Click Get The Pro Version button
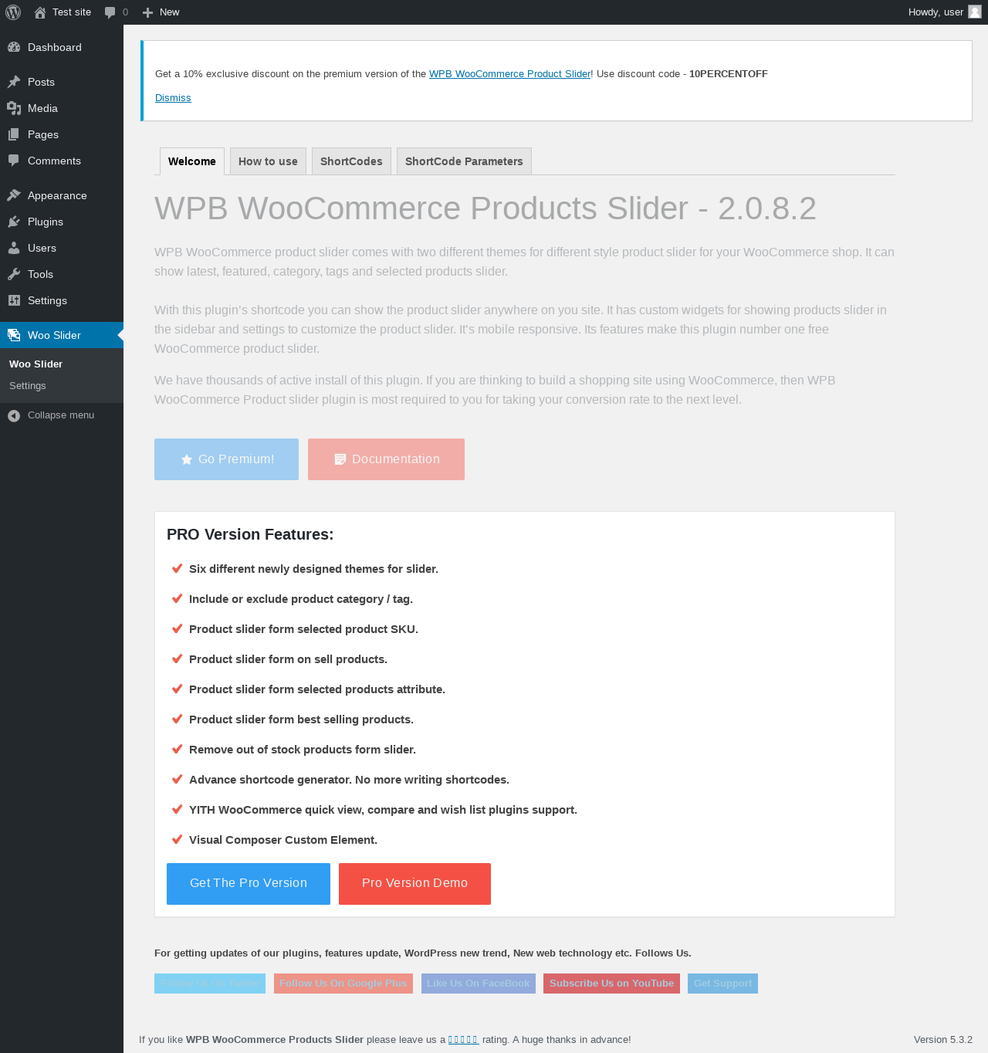988x1053 pixels. pos(249,884)
